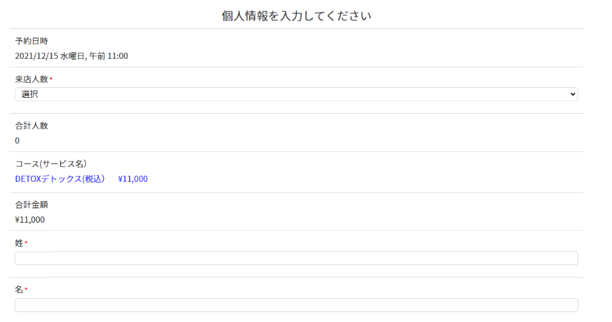612x322 pixels.
Task: Click the arrow of the 来店人数 select box
Action: tap(572, 95)
